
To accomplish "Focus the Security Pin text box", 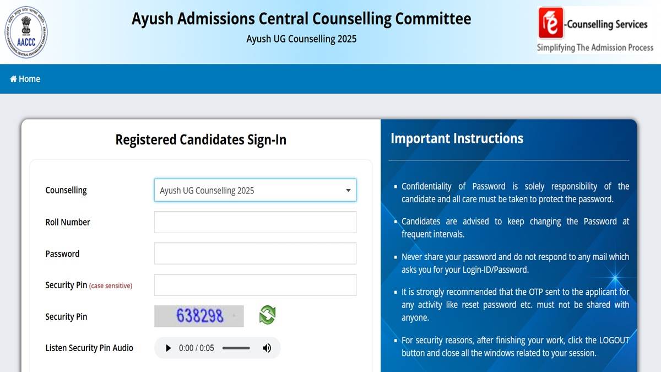I will click(x=255, y=285).
